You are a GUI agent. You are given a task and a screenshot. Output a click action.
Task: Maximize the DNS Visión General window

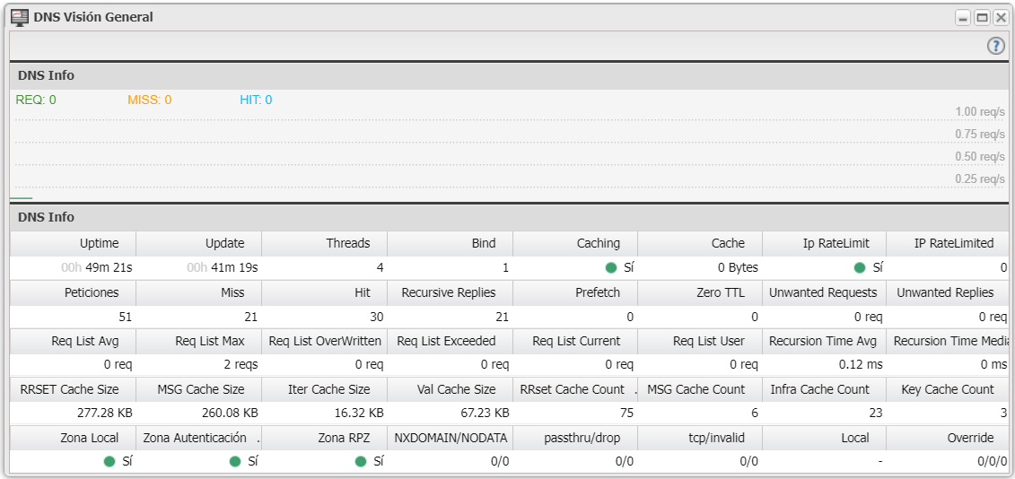tap(982, 17)
